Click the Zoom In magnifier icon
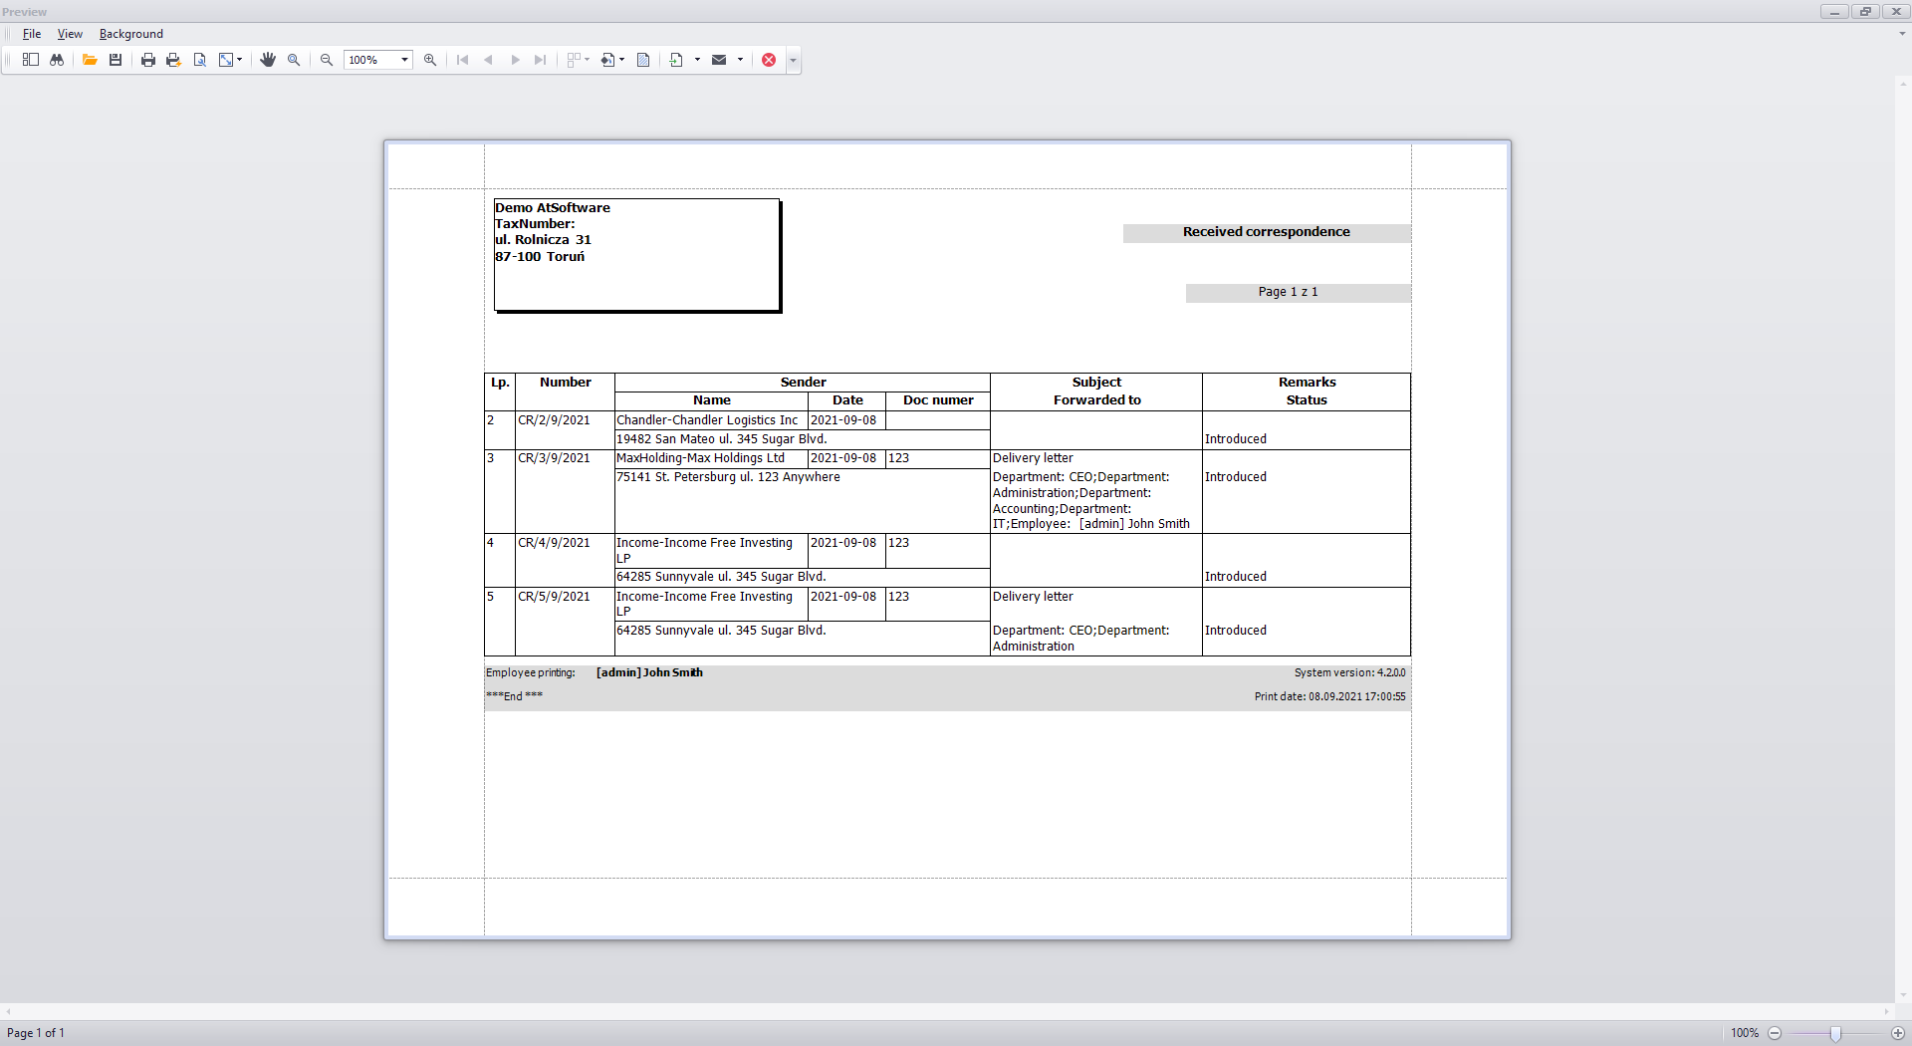The width and height of the screenshot is (1912, 1046). click(x=430, y=60)
